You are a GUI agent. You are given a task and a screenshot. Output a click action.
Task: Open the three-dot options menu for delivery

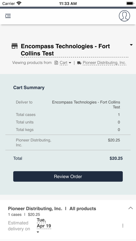pos(123,226)
